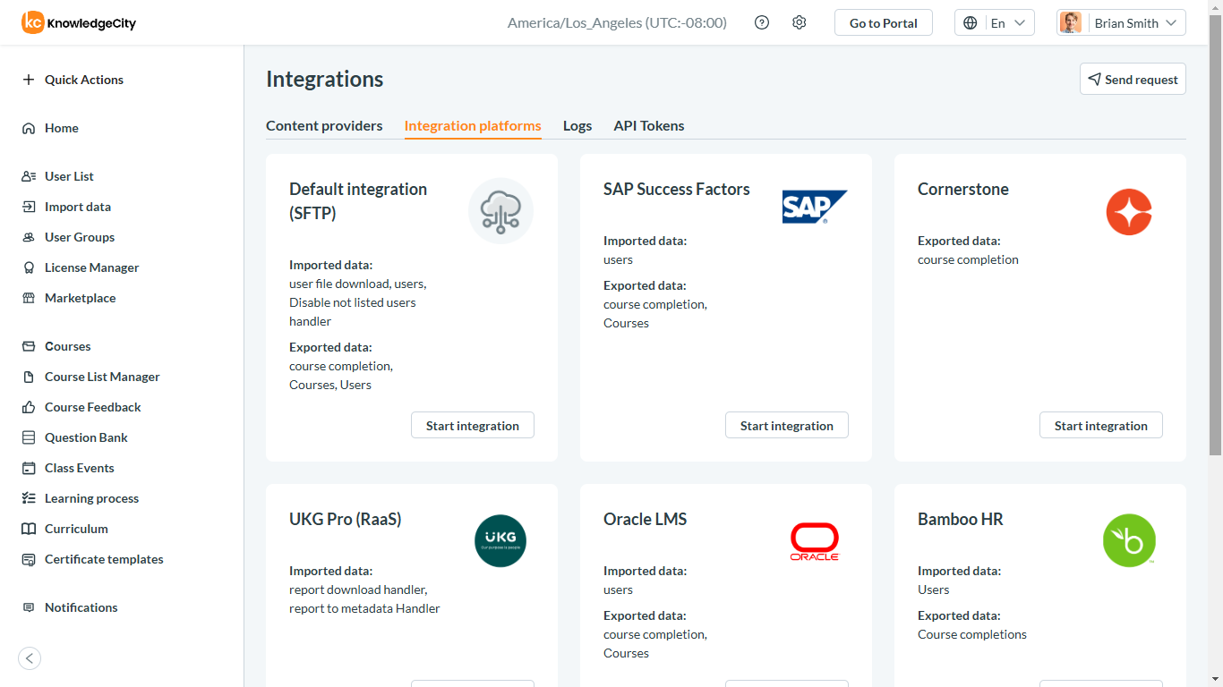Open the API Tokens tab
The image size is (1223, 687).
tap(649, 125)
